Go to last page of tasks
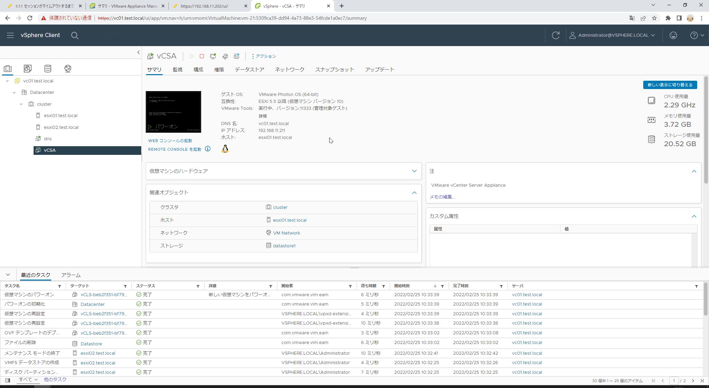 point(702,381)
